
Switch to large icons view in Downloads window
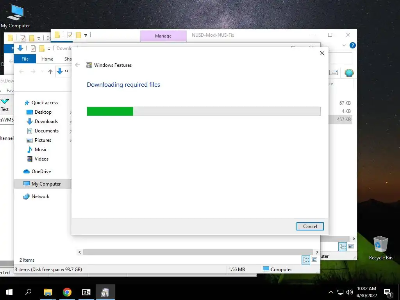point(314,260)
